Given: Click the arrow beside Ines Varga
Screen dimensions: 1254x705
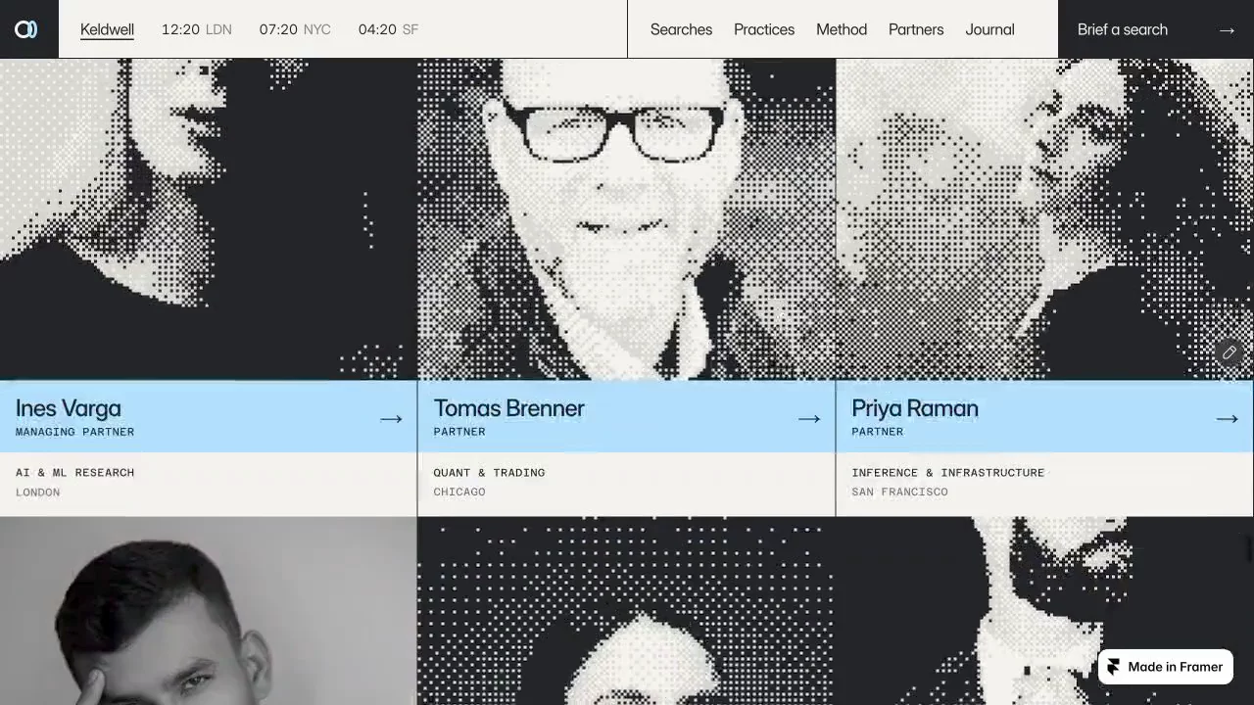Looking at the screenshot, I should [391, 419].
